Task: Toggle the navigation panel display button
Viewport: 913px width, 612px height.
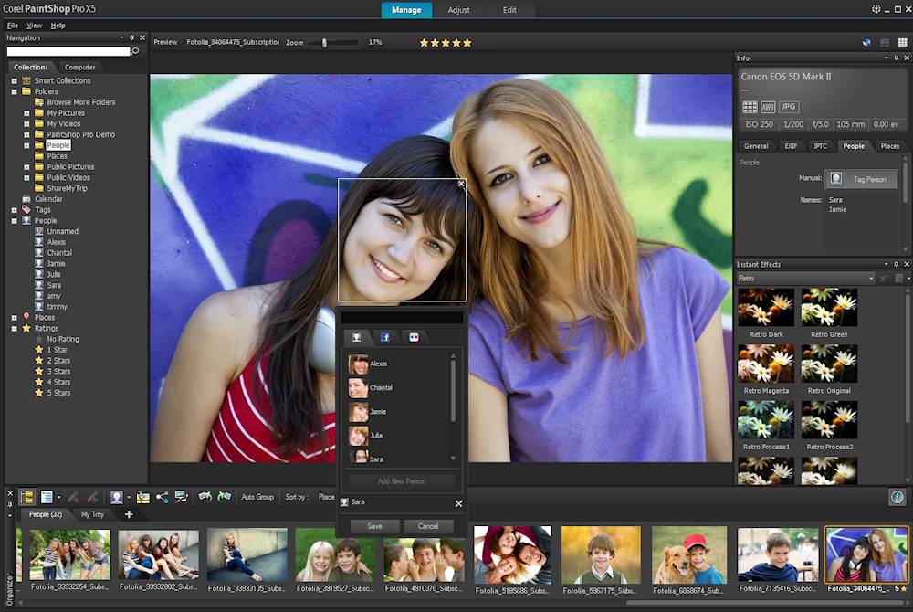Action: tap(26, 497)
